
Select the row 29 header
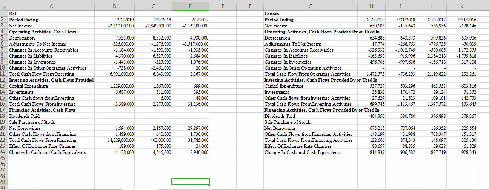point(3,182)
